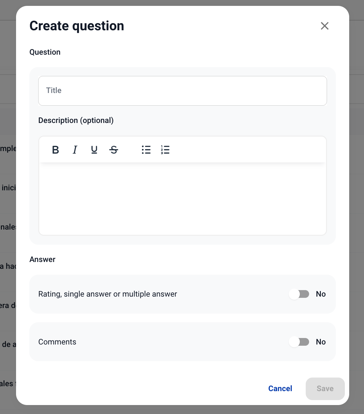Toggle bold formatting in description editor

56,150
